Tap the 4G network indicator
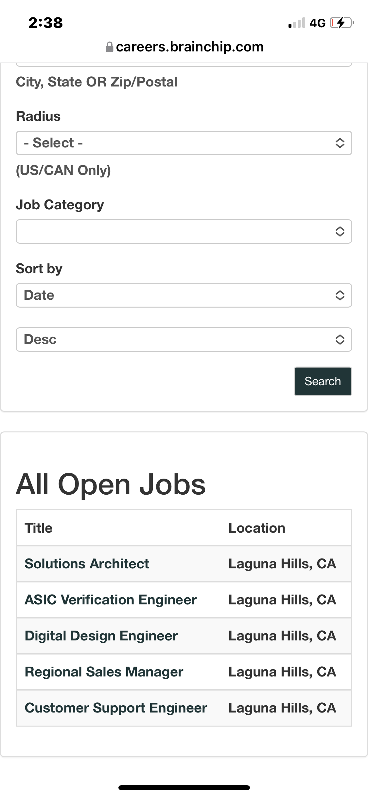The width and height of the screenshot is (368, 798). coord(317,23)
